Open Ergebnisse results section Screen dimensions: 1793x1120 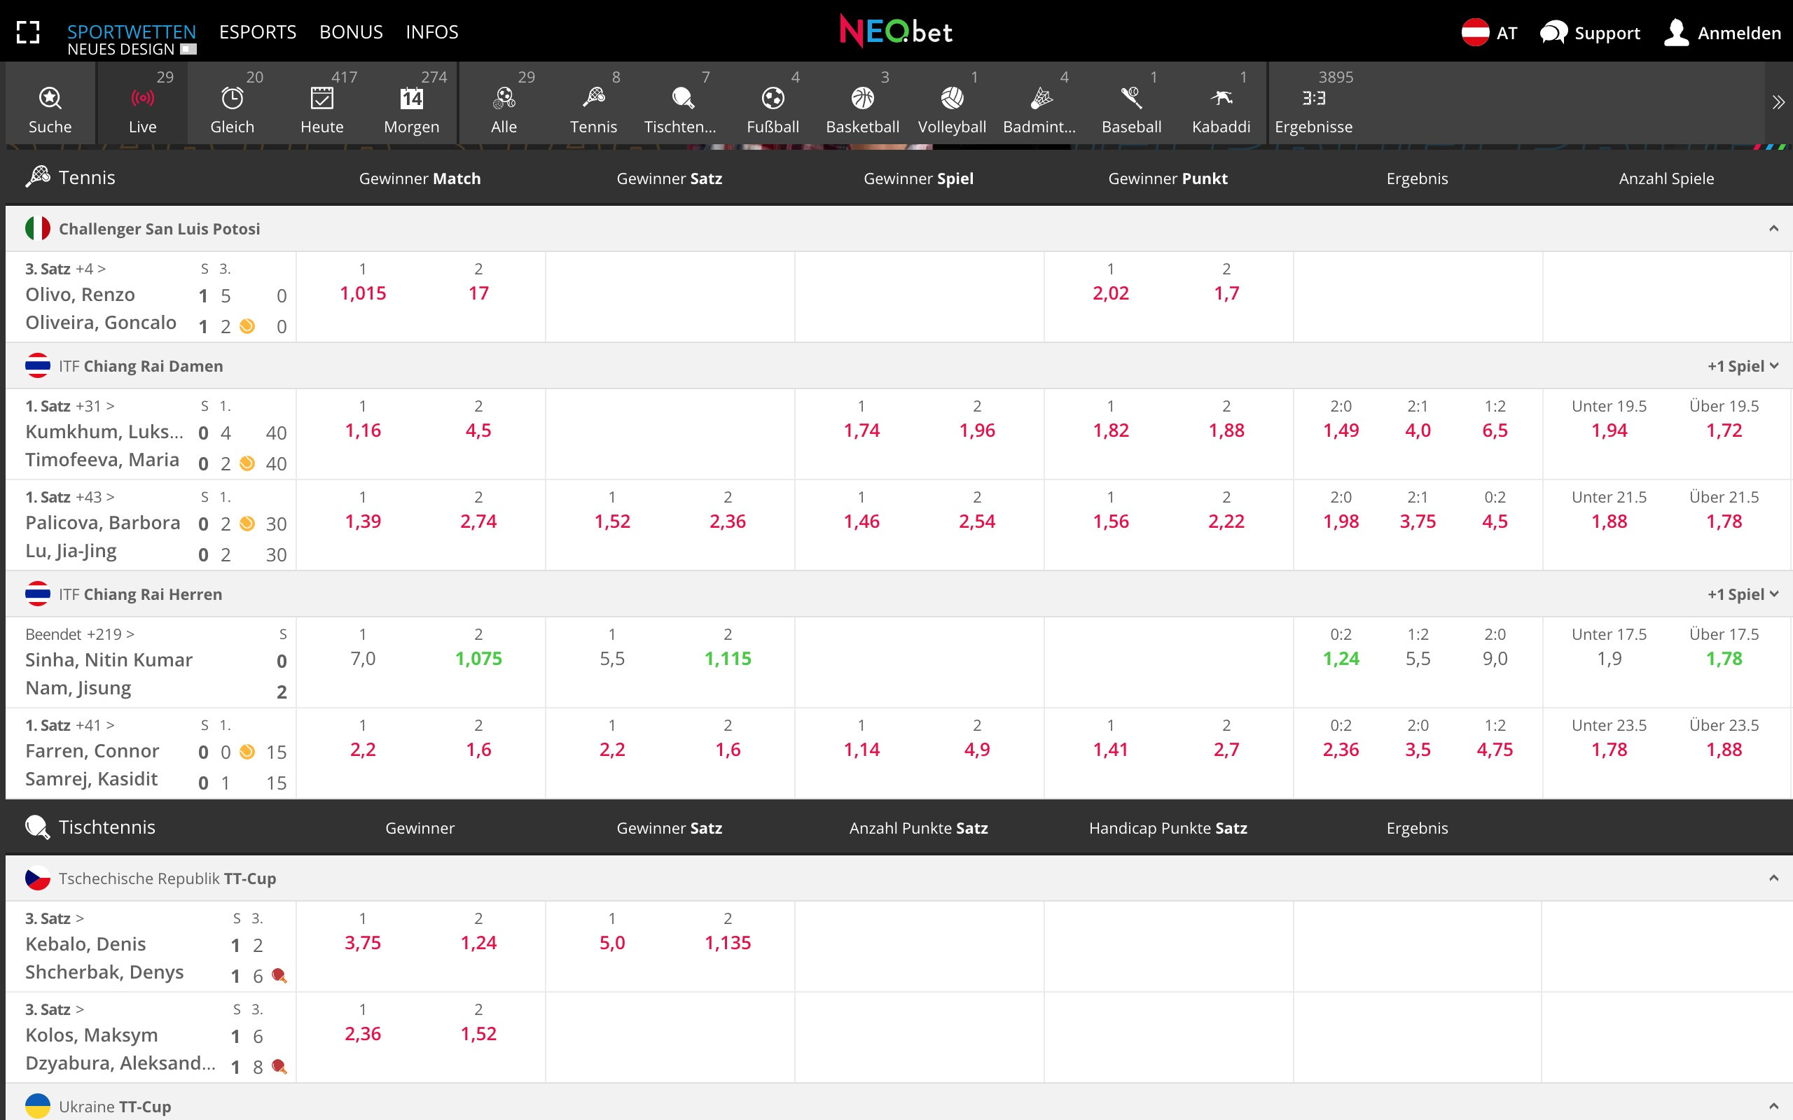click(1314, 104)
